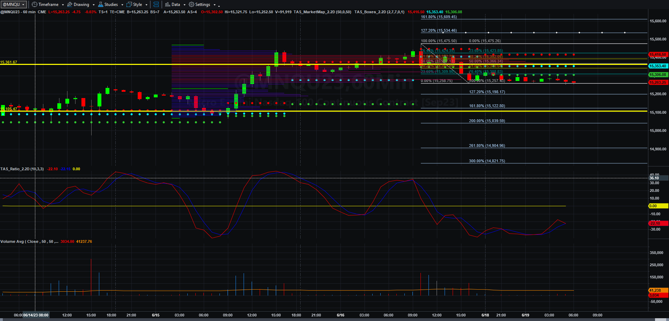Click the Timeframe clock icon
Screen dimensions: 669x321
point(34,5)
